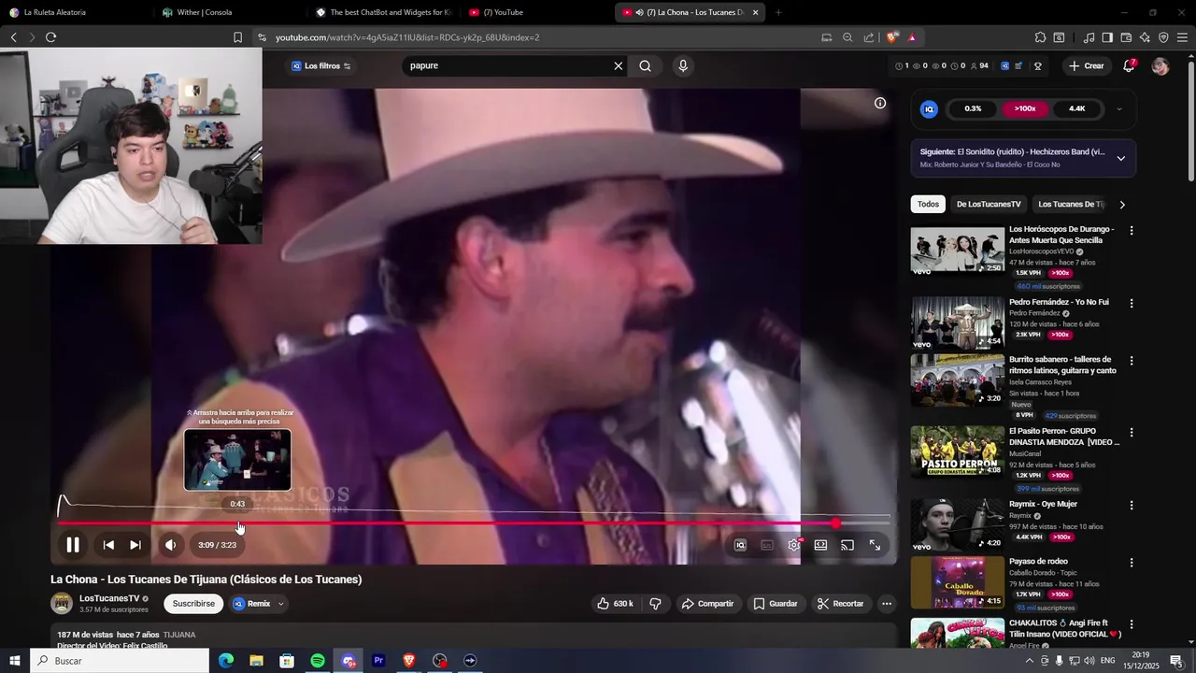Click the vidIQ icon in player controls
The height and width of the screenshot is (673, 1196).
click(740, 545)
